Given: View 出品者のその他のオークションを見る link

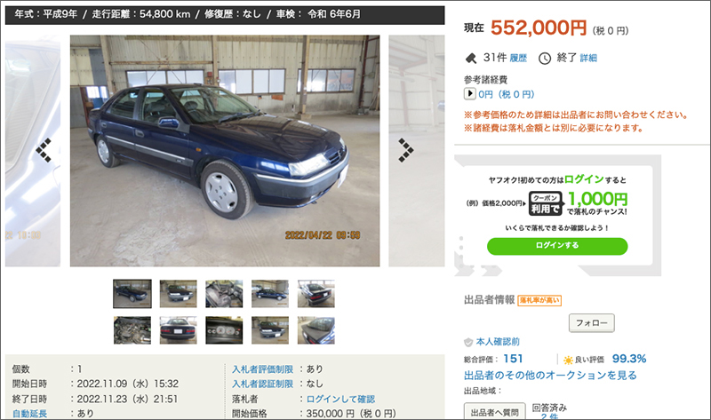Looking at the screenshot, I should pyautogui.click(x=550, y=375).
